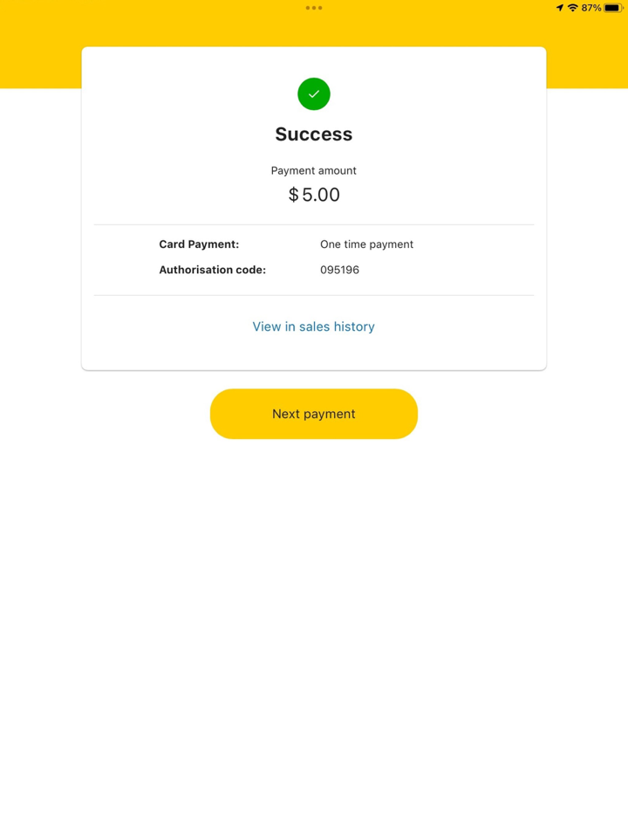Click the Card Payment label
Viewport: 628px width, 838px height.
point(199,244)
